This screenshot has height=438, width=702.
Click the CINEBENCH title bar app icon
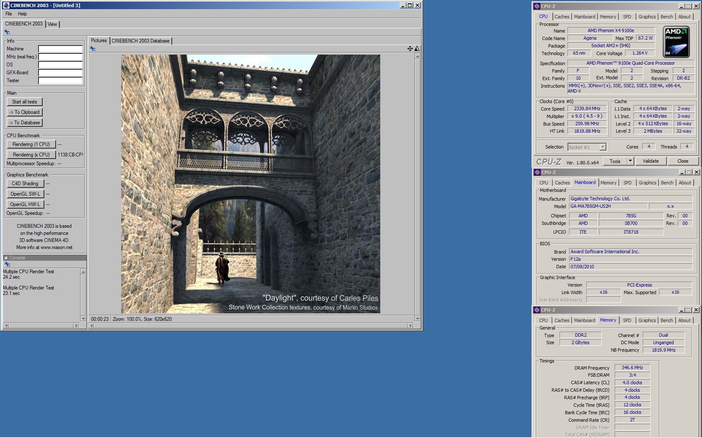pos(6,5)
